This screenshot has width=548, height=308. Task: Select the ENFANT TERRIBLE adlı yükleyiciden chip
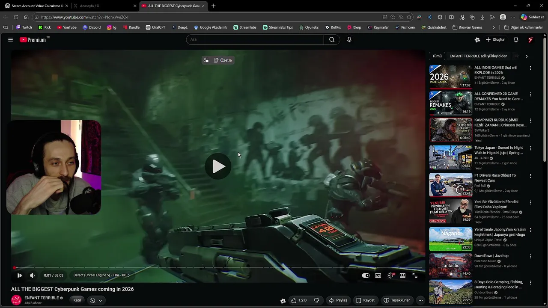478,56
